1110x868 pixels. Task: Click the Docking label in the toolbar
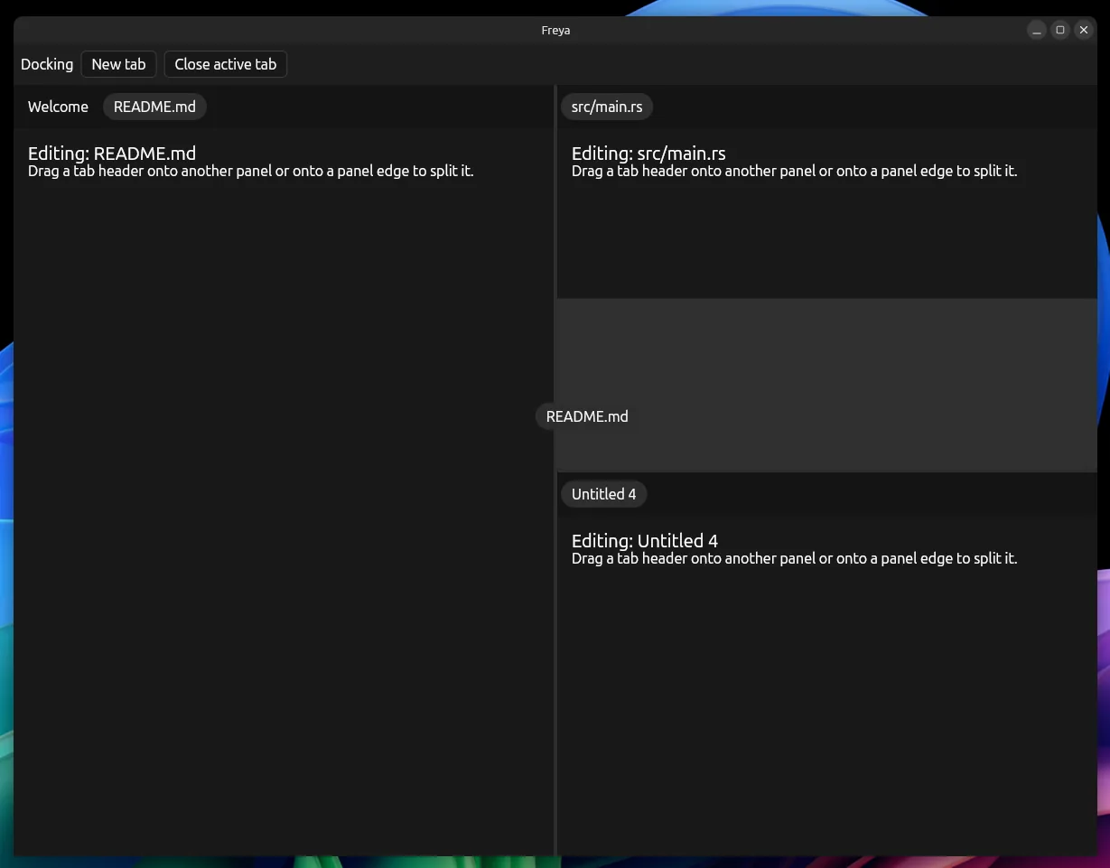pos(47,64)
